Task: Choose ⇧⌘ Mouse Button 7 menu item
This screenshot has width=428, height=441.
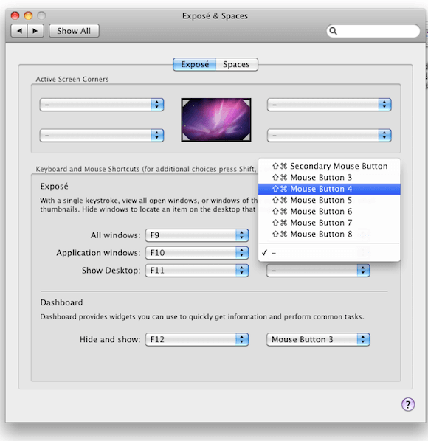Action: click(329, 223)
